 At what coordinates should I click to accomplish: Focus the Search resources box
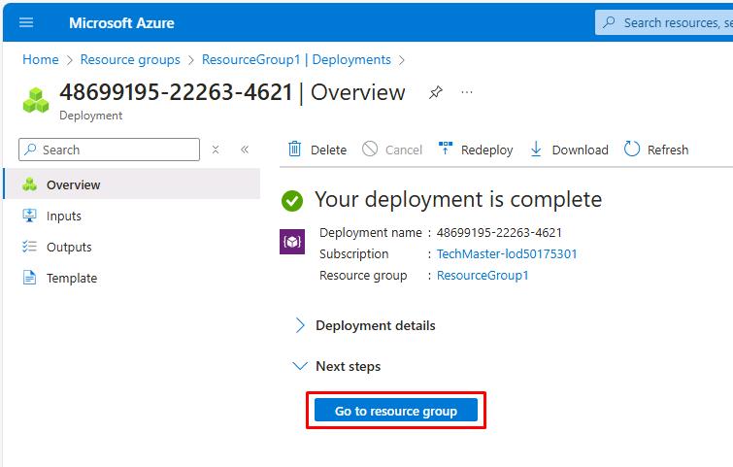point(664,22)
